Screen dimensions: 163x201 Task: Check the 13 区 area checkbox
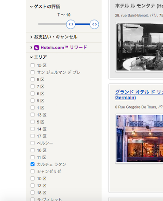(32, 115)
